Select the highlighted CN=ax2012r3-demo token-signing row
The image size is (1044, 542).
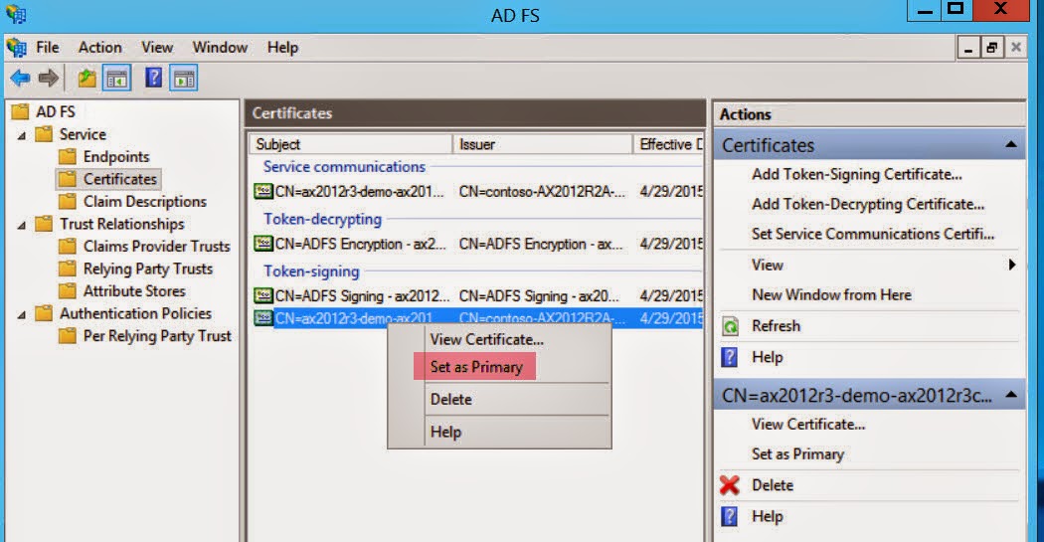point(477,318)
